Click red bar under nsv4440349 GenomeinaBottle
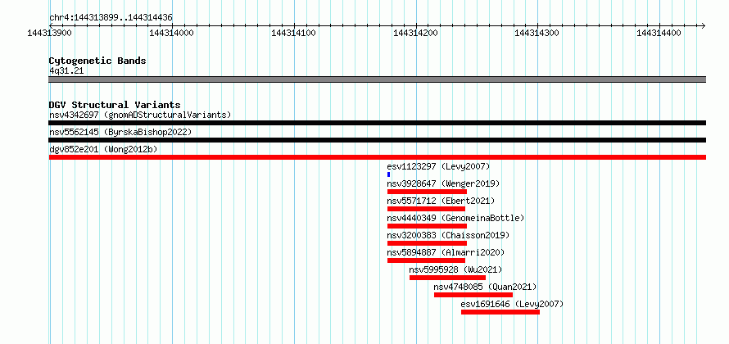Image resolution: width=729 pixels, height=344 pixels. (x=427, y=226)
